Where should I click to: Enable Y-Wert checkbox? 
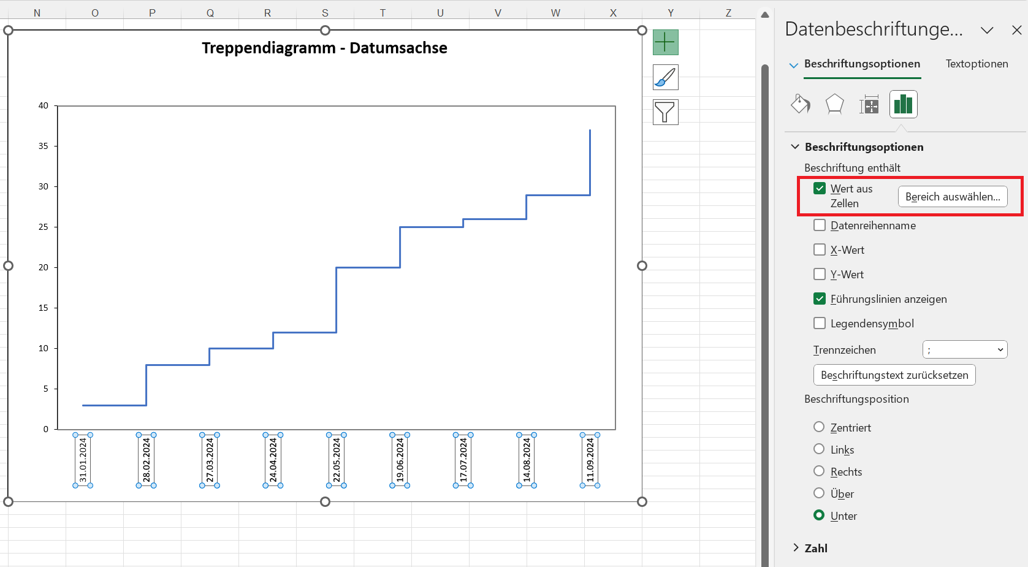point(820,274)
